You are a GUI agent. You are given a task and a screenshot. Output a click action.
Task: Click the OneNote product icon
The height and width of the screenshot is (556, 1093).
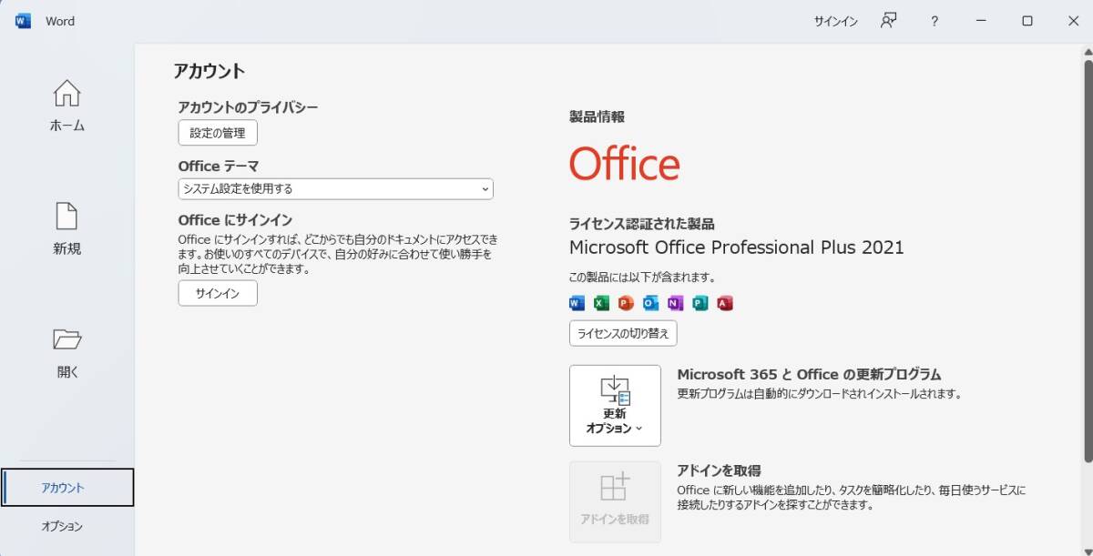[x=675, y=304]
